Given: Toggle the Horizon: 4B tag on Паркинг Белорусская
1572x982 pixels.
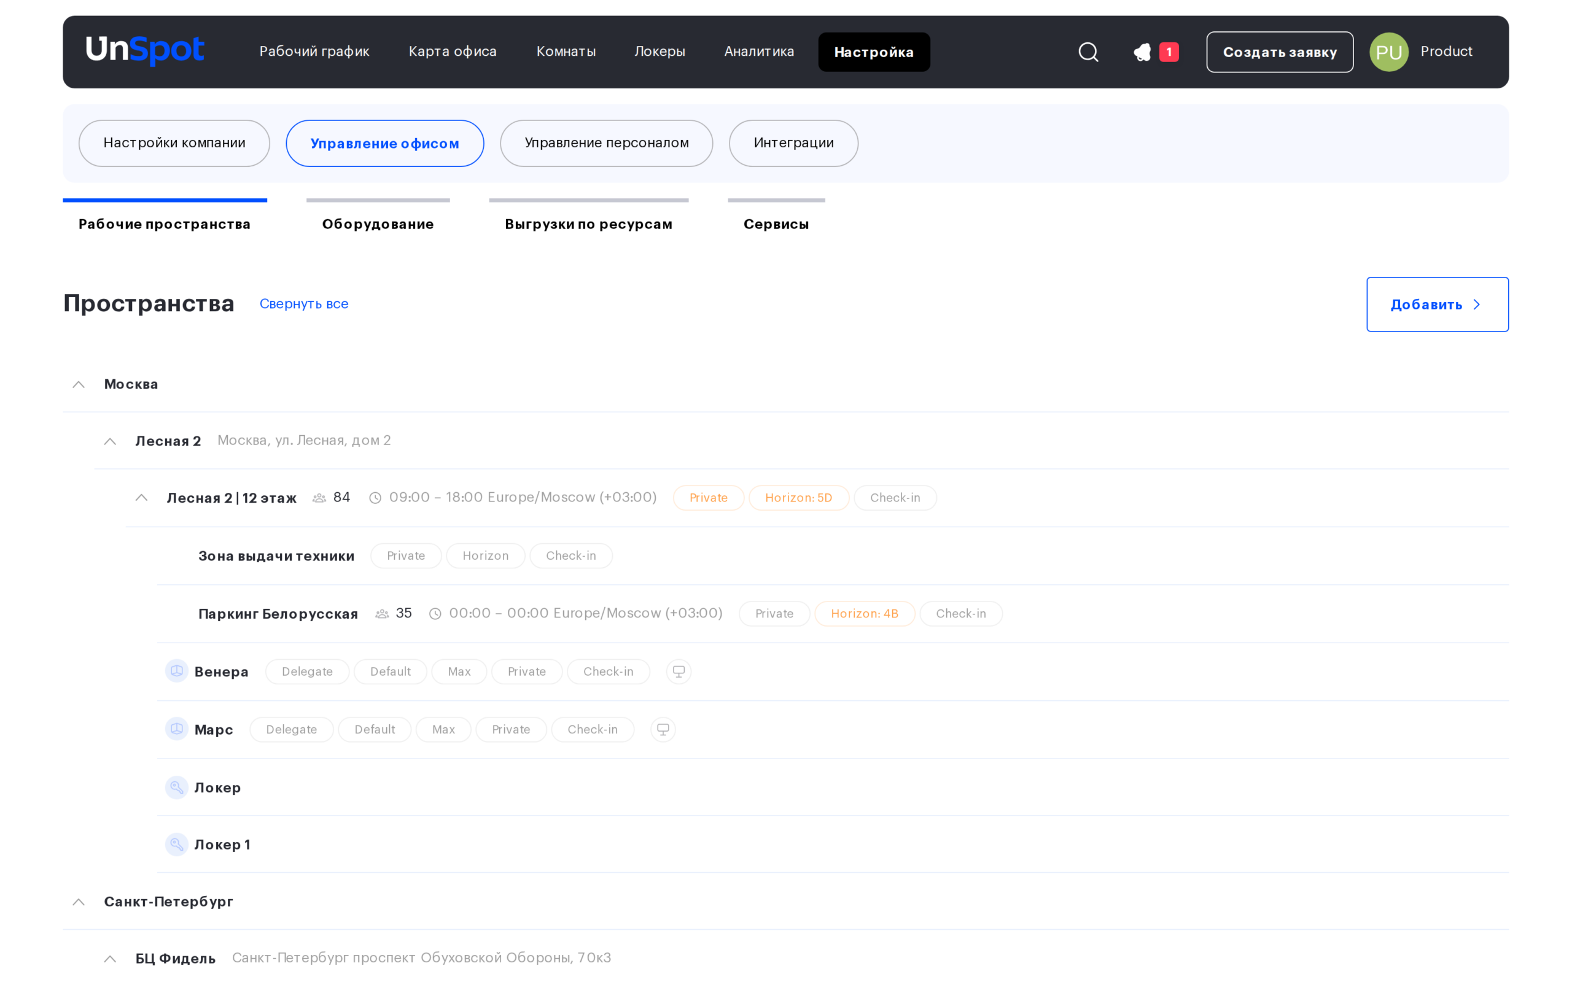Looking at the screenshot, I should point(864,614).
